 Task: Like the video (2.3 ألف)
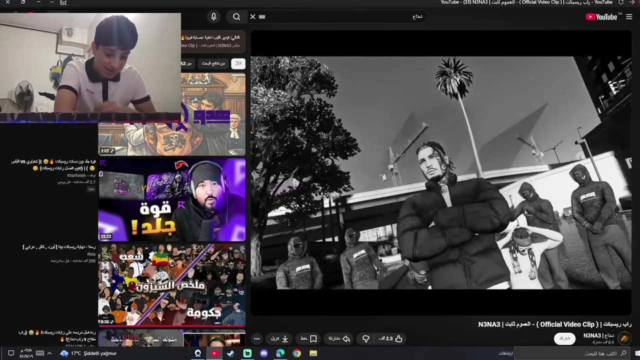[x=391, y=338]
